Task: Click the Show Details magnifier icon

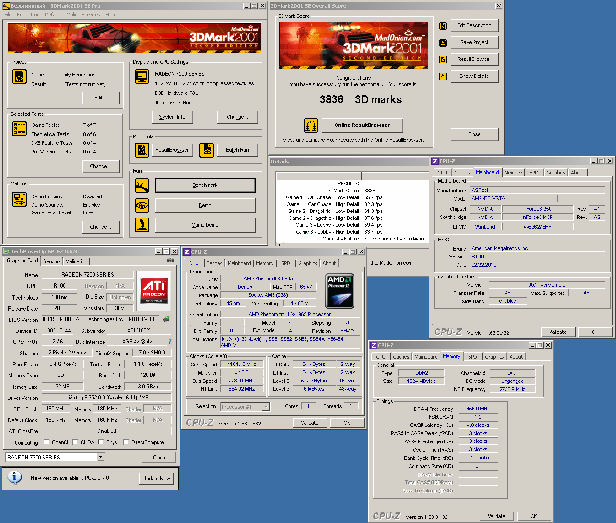Action: 443,76
